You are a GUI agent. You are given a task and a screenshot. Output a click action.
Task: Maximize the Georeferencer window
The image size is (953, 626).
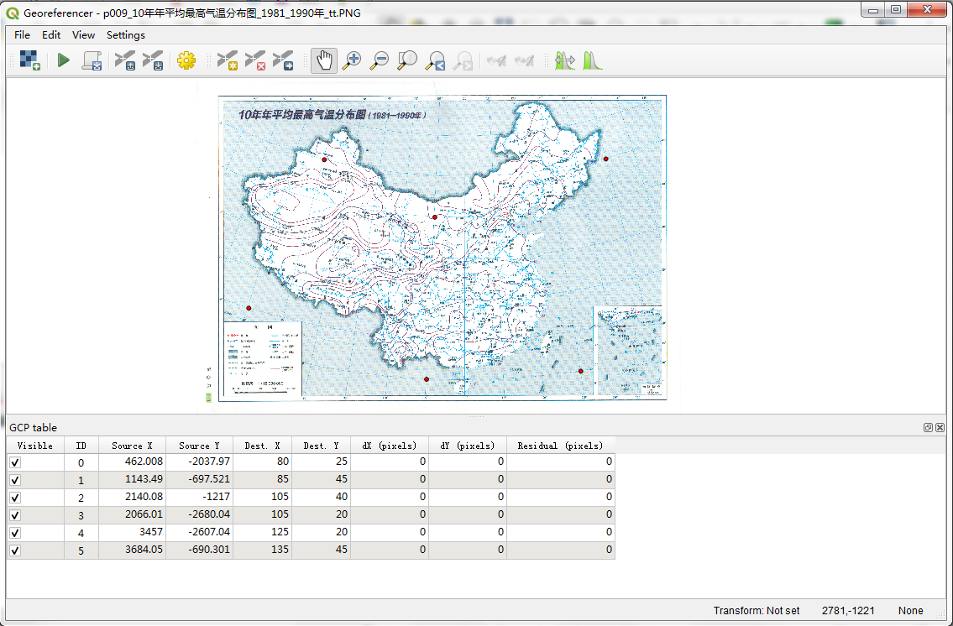(896, 10)
